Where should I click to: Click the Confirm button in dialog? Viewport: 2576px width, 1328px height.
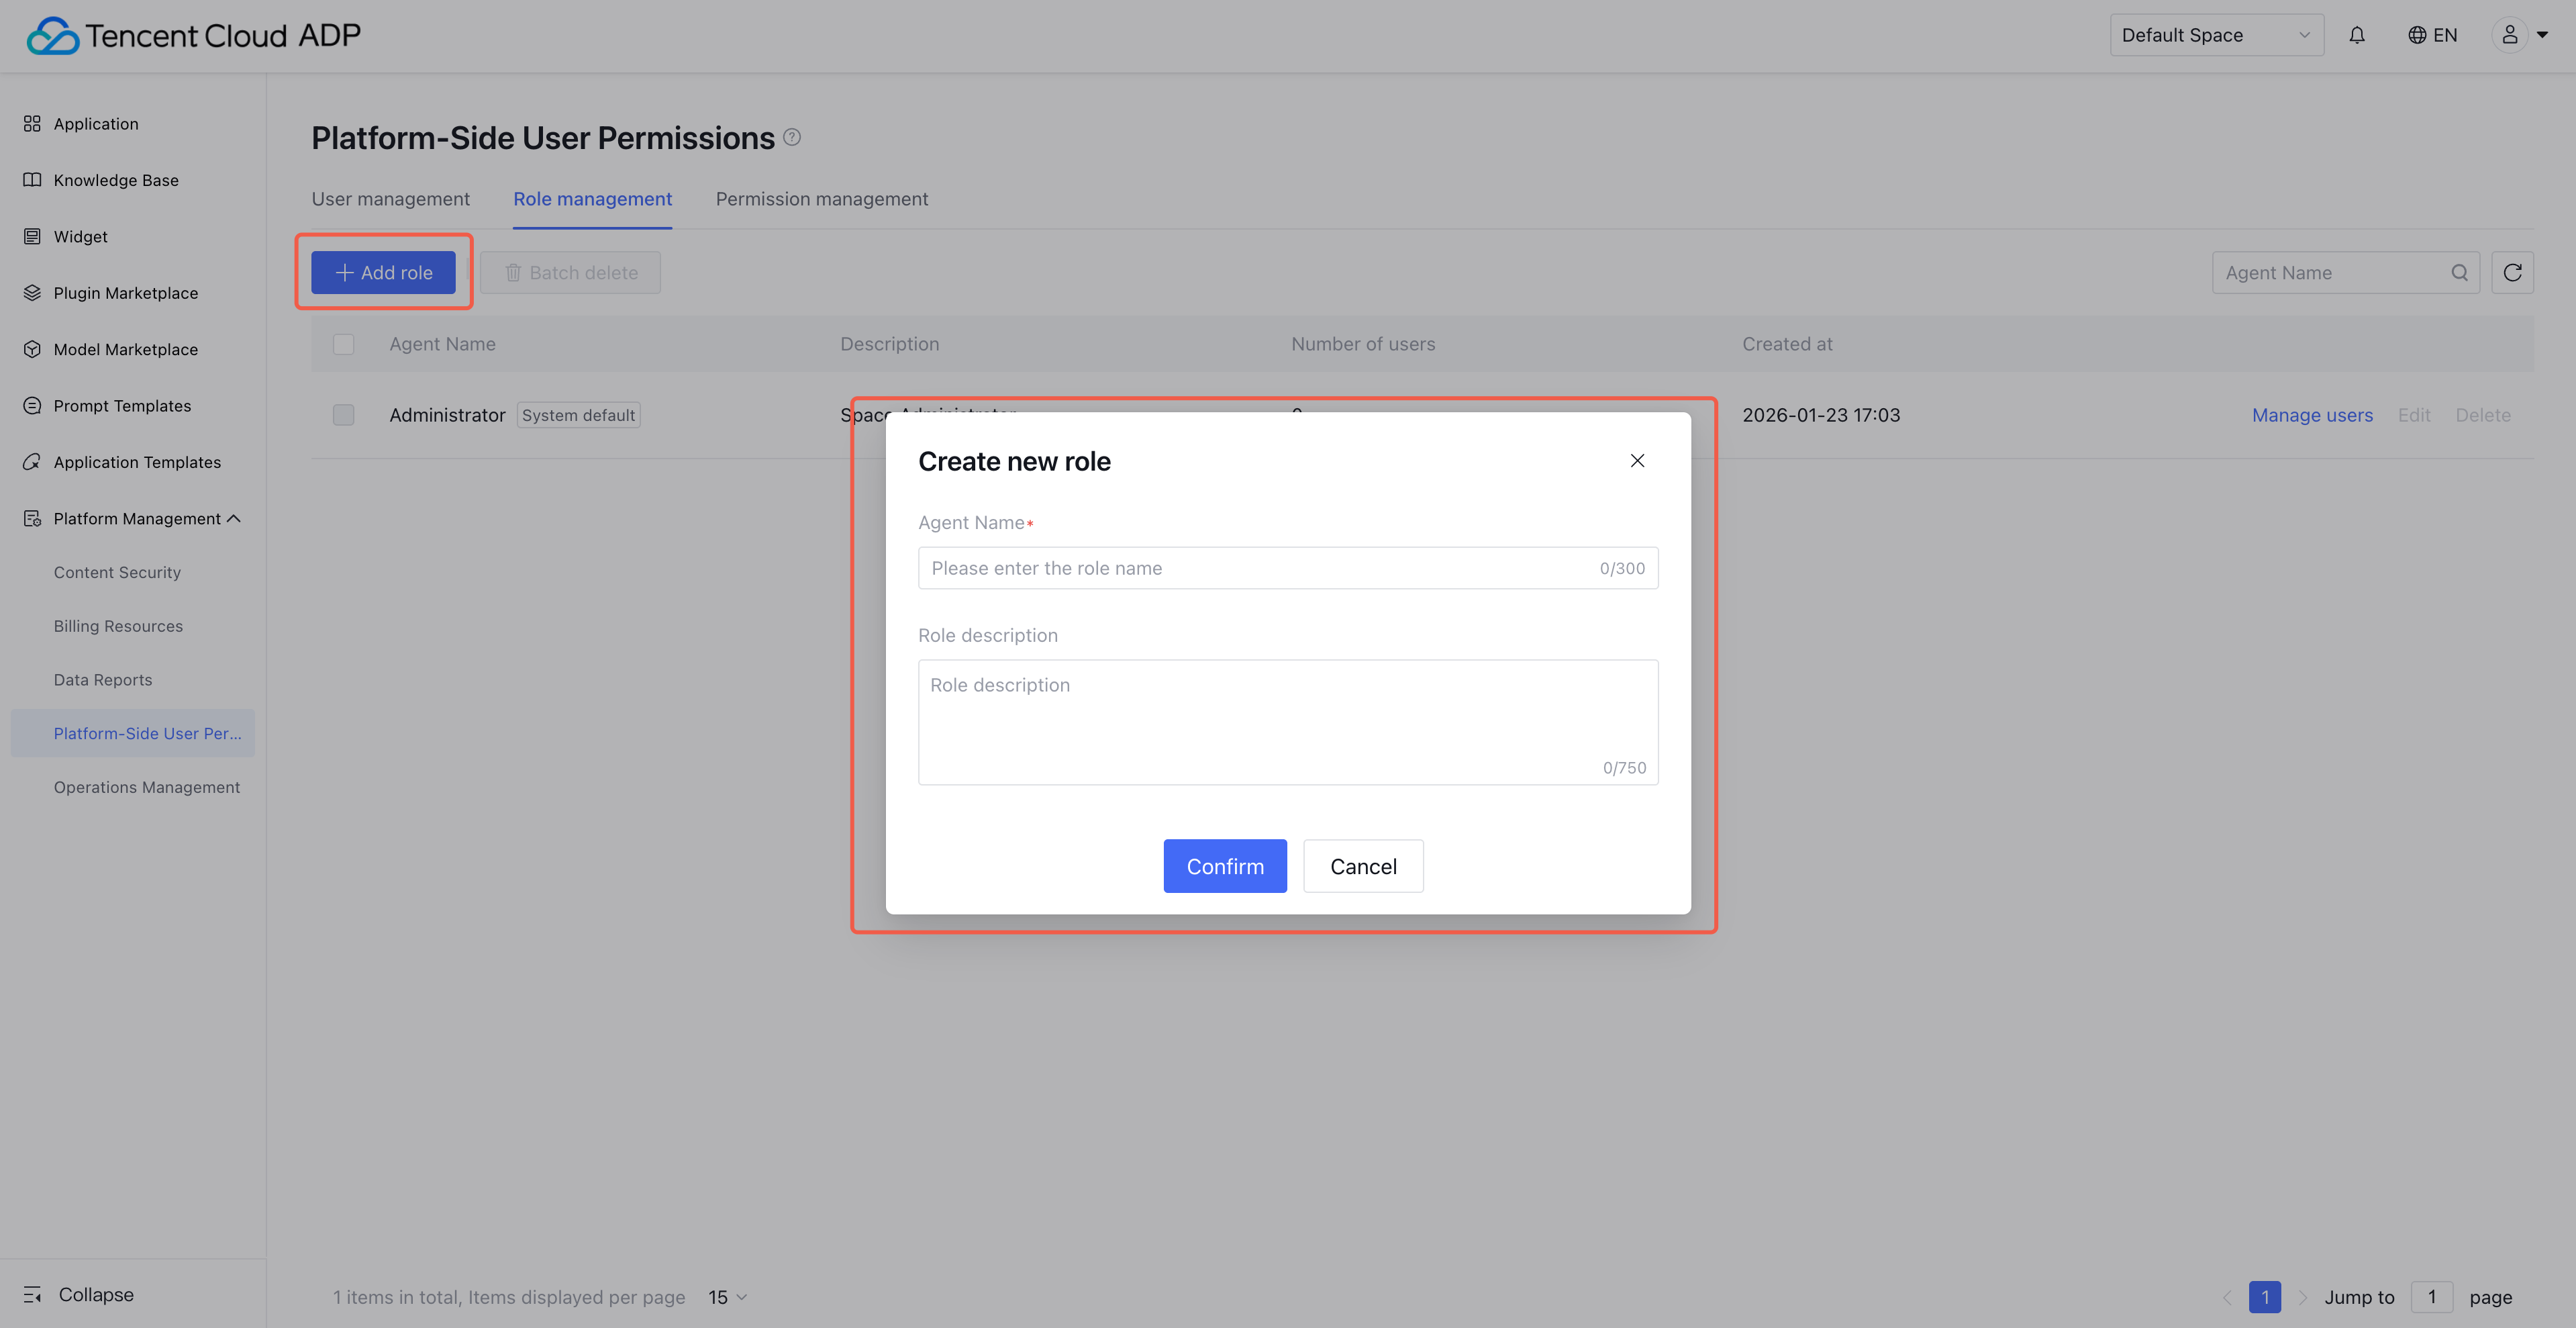pos(1224,866)
